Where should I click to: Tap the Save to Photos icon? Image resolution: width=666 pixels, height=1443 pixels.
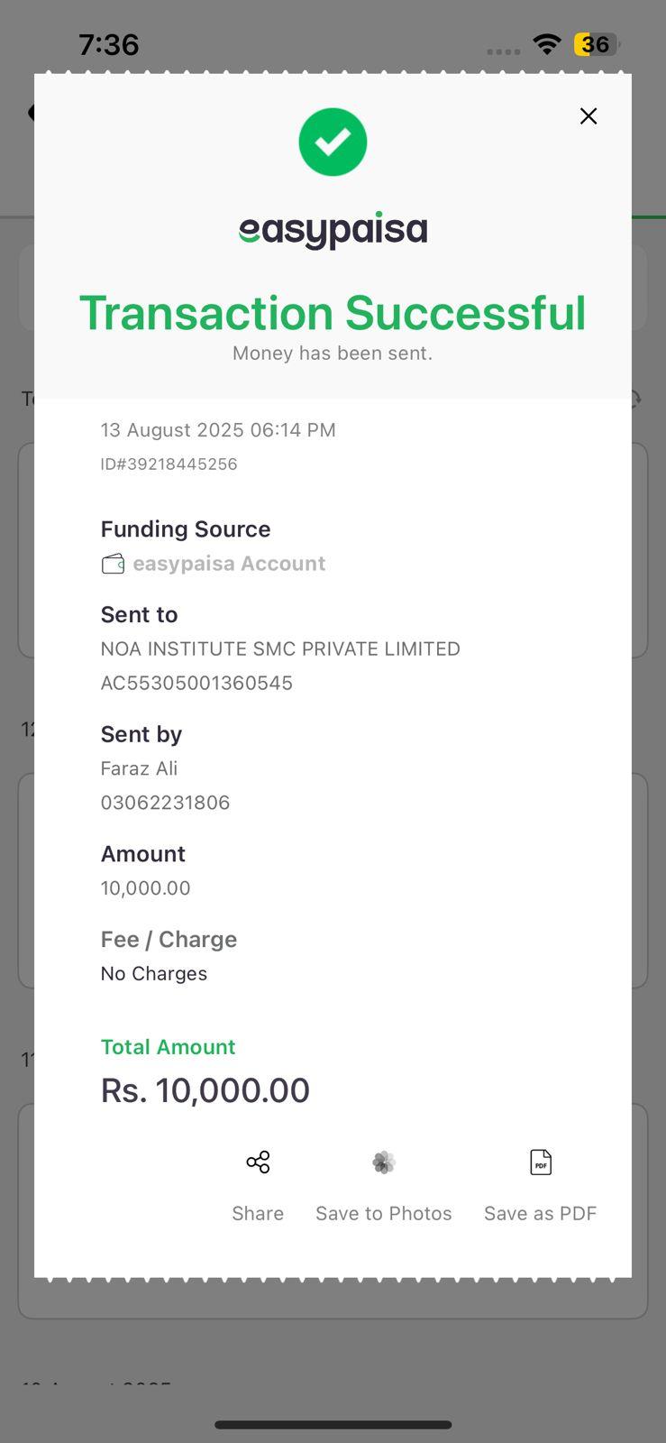pyautogui.click(x=384, y=1163)
